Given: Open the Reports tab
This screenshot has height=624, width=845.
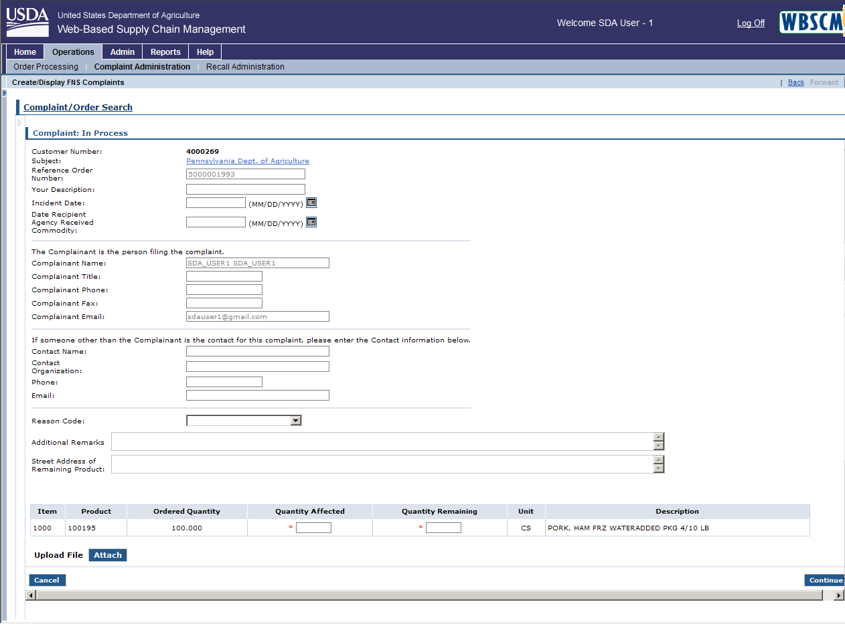Looking at the screenshot, I should point(165,52).
